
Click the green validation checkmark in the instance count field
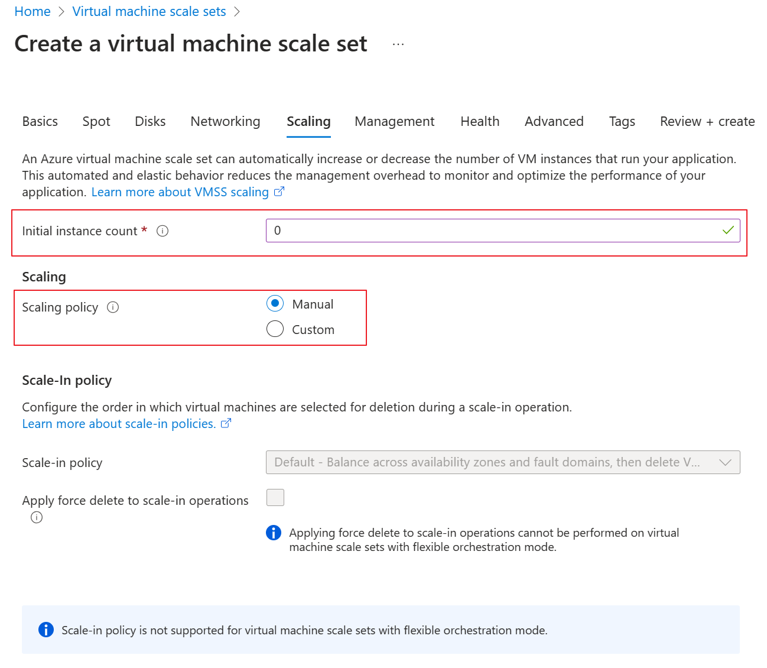(728, 231)
